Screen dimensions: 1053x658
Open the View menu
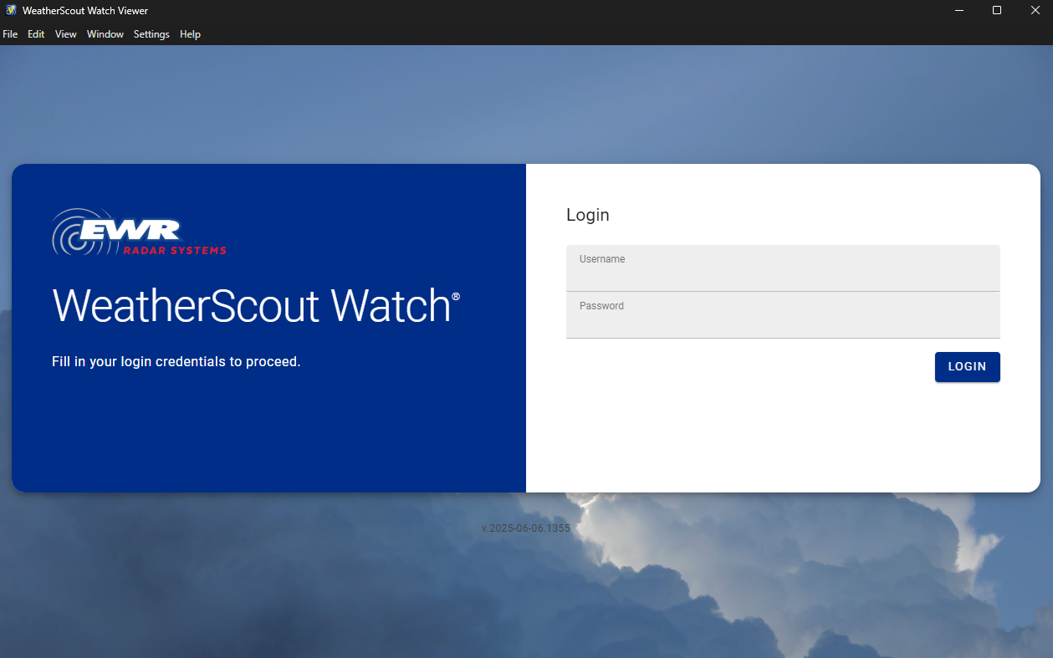65,34
